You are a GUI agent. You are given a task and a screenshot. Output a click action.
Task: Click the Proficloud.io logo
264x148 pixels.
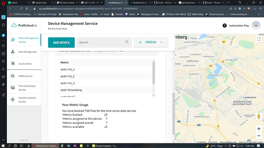(x=24, y=25)
